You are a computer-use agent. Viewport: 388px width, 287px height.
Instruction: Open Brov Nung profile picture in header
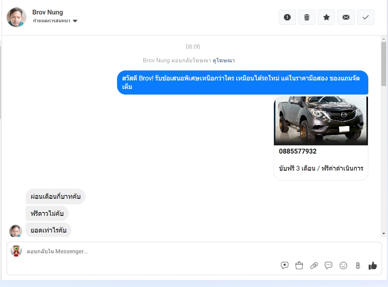(17, 17)
